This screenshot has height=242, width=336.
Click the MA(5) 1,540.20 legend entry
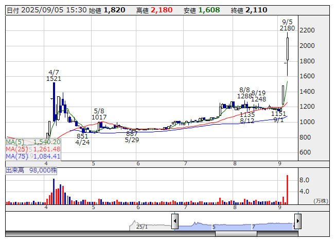[33, 142]
